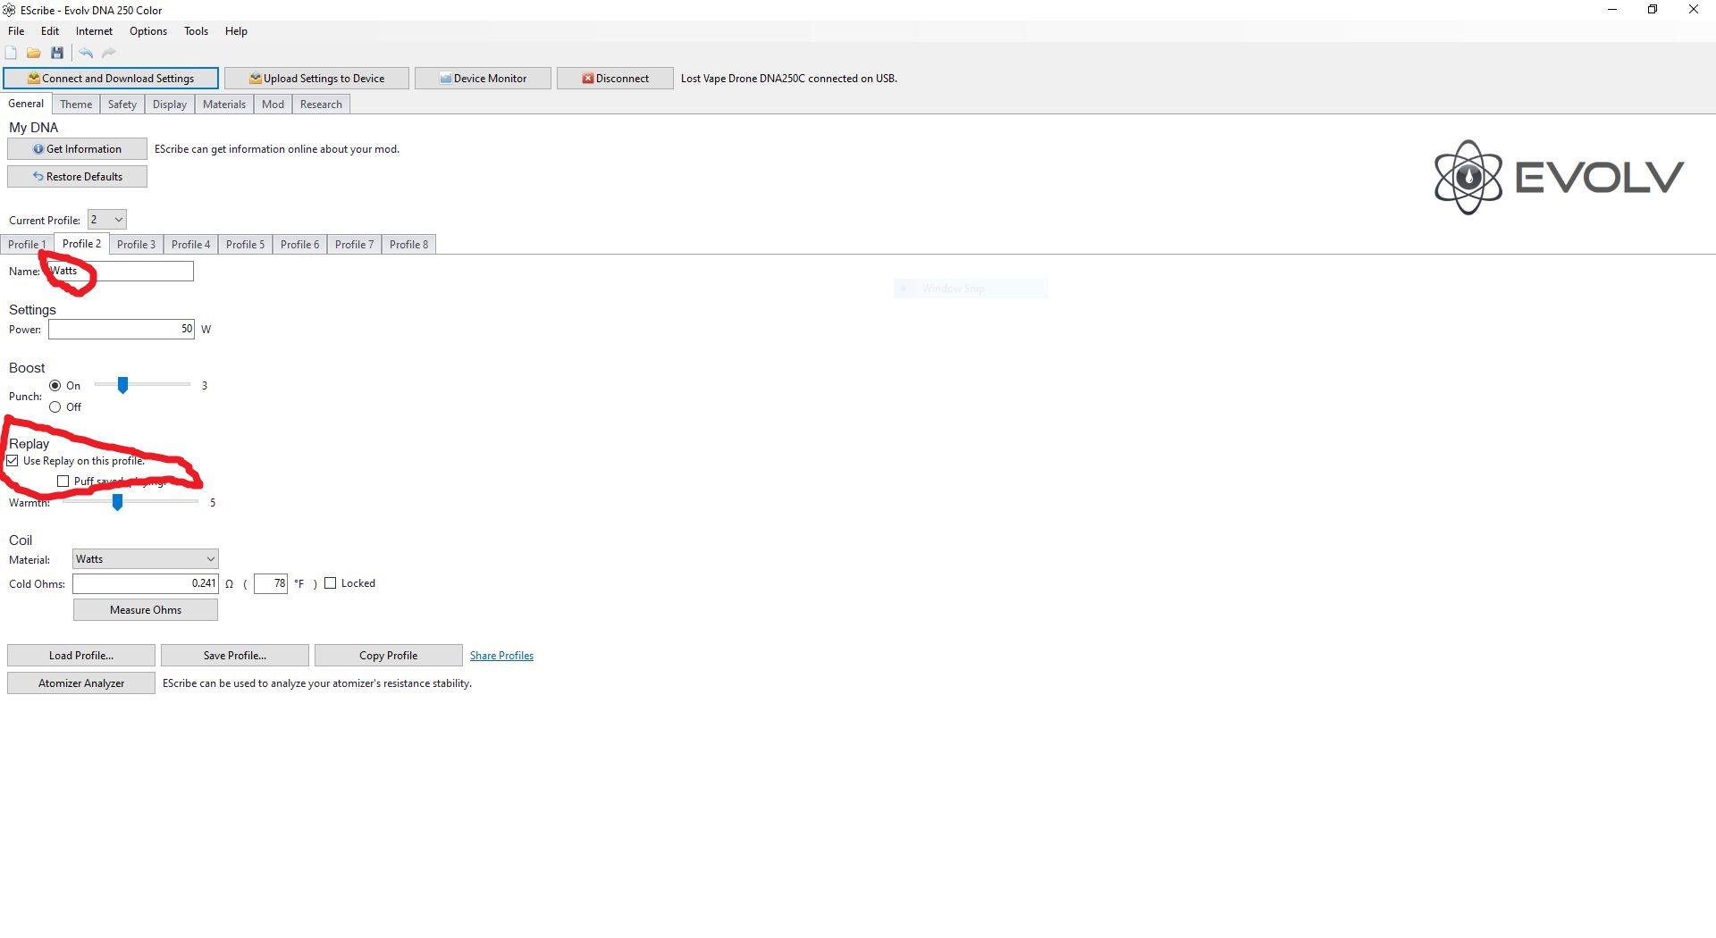Select the Profile 5 tab
This screenshot has width=1716, height=938.
(x=245, y=245)
